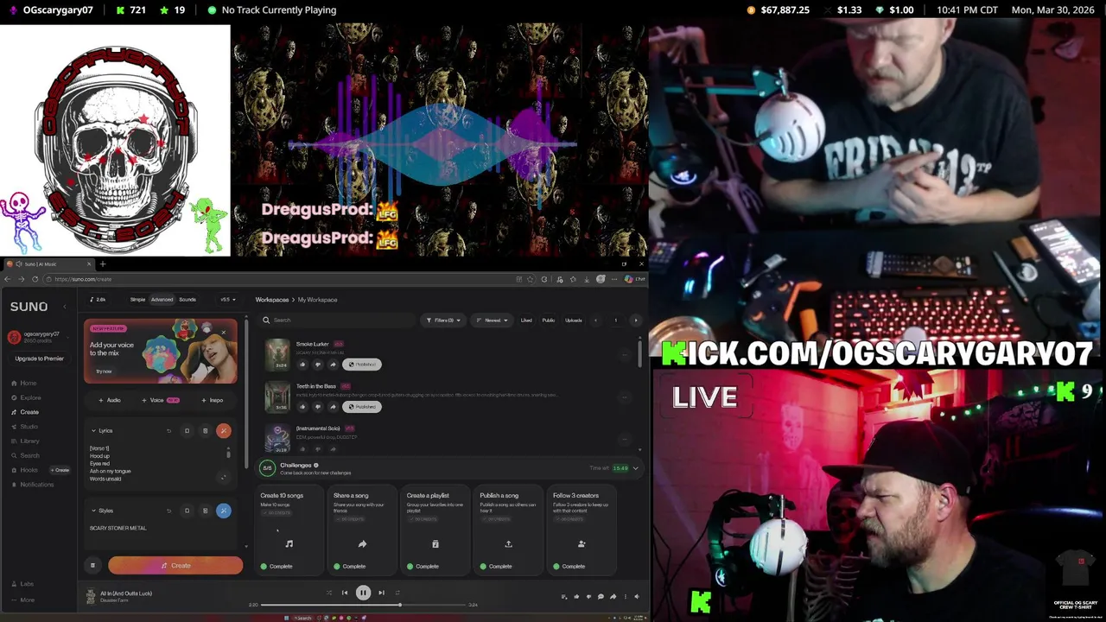Like the Smoke Lurker song
Screen dimensions: 1106x622
(302, 365)
